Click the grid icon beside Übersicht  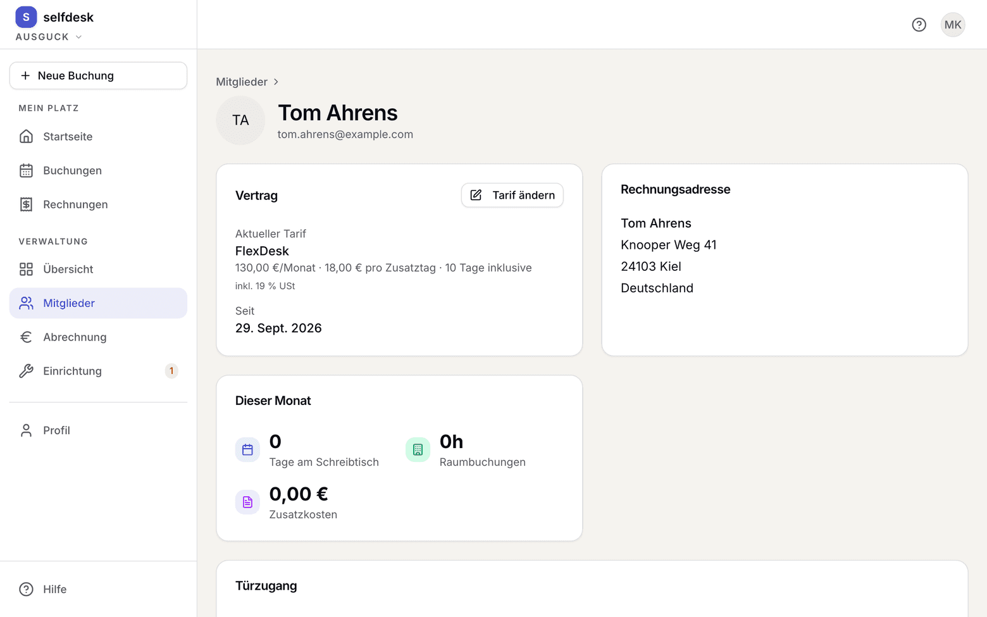point(26,269)
